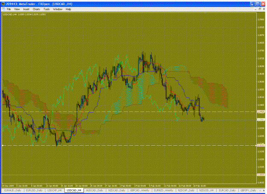Switch to the EURCAD Daily chart tab

pyautogui.click(x=227, y=190)
